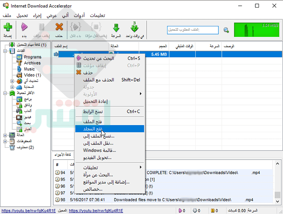Click the orange X Delete toolbar icon

point(59,27)
